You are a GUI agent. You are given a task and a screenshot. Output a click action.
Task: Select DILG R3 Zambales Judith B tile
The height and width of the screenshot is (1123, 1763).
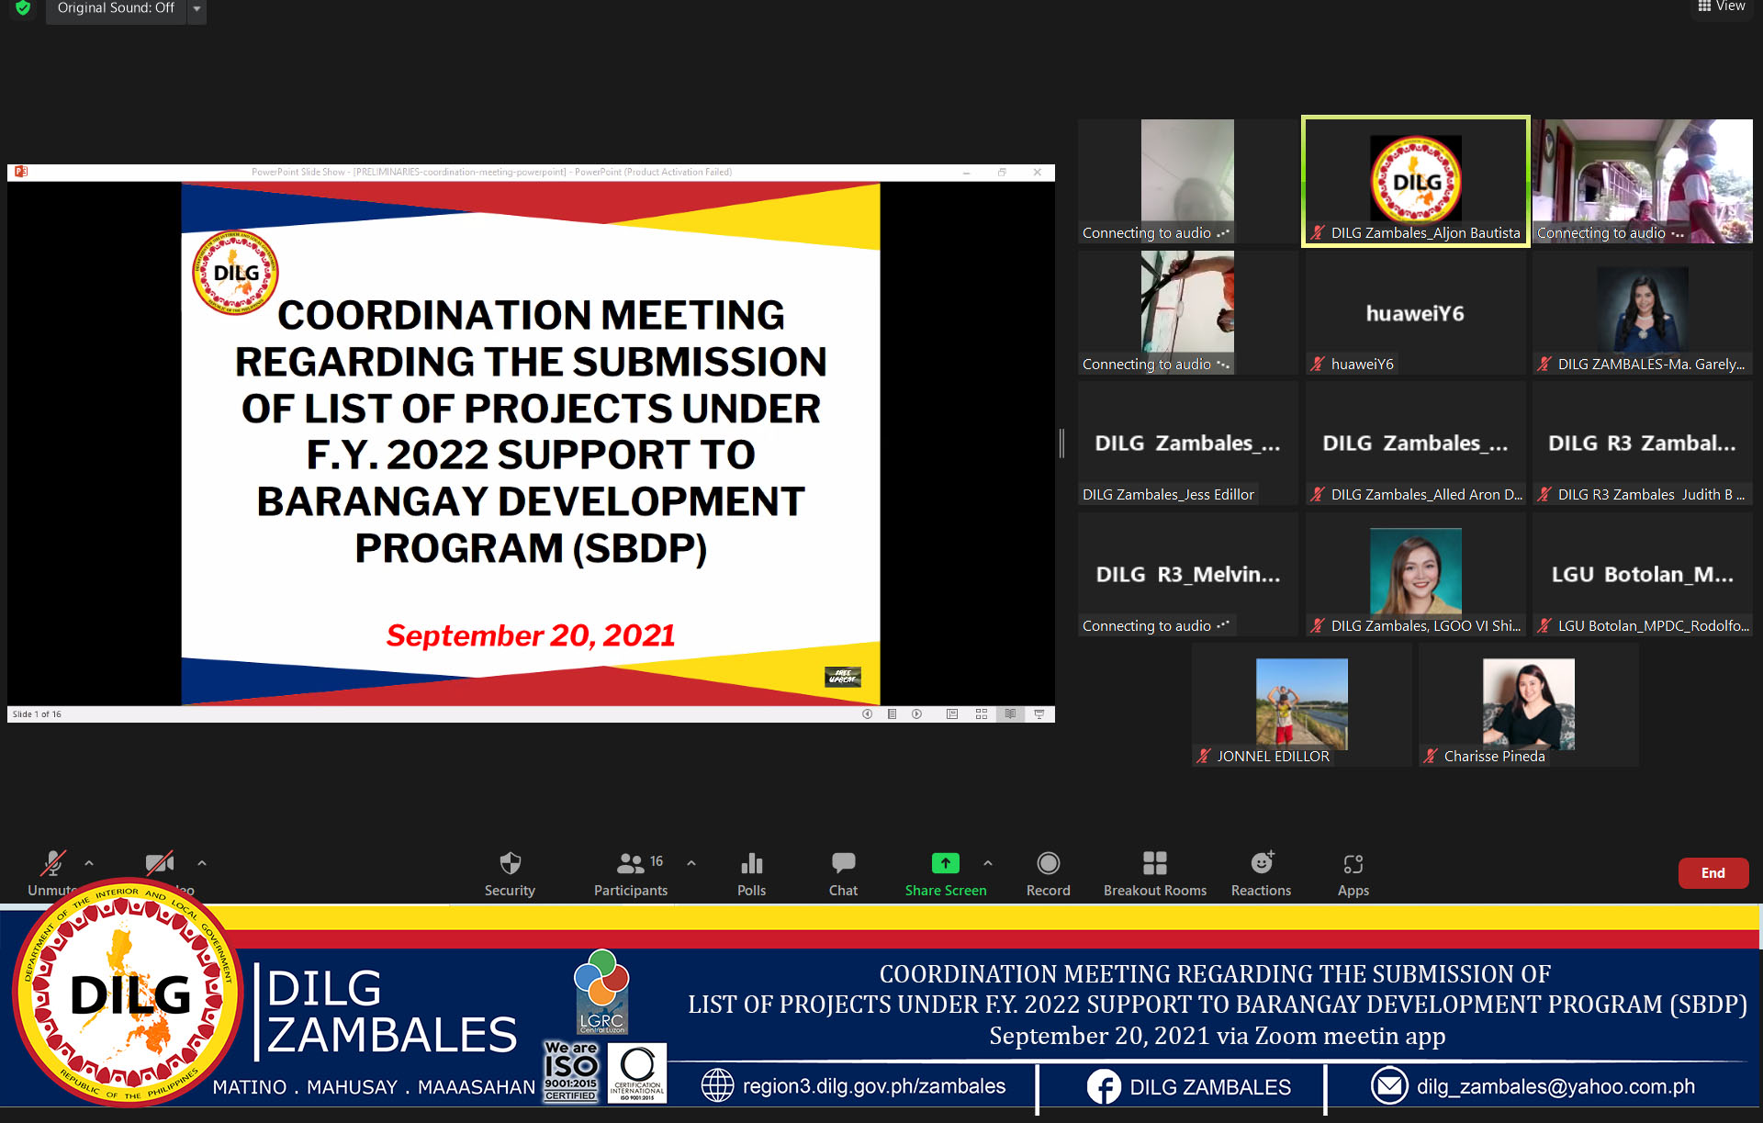click(x=1643, y=443)
